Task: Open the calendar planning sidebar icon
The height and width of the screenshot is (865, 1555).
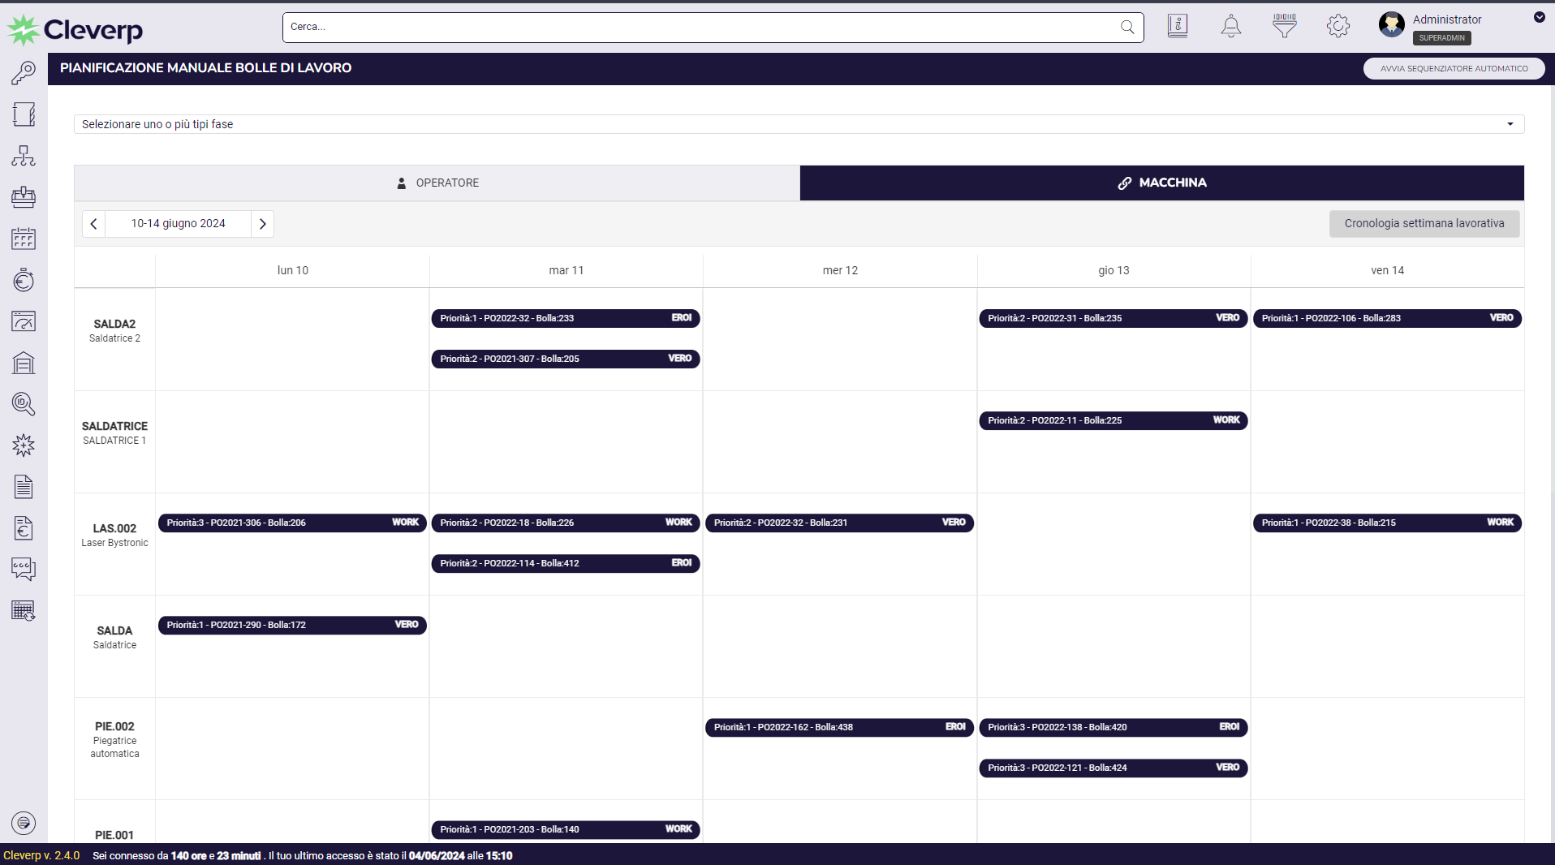Action: click(x=24, y=239)
